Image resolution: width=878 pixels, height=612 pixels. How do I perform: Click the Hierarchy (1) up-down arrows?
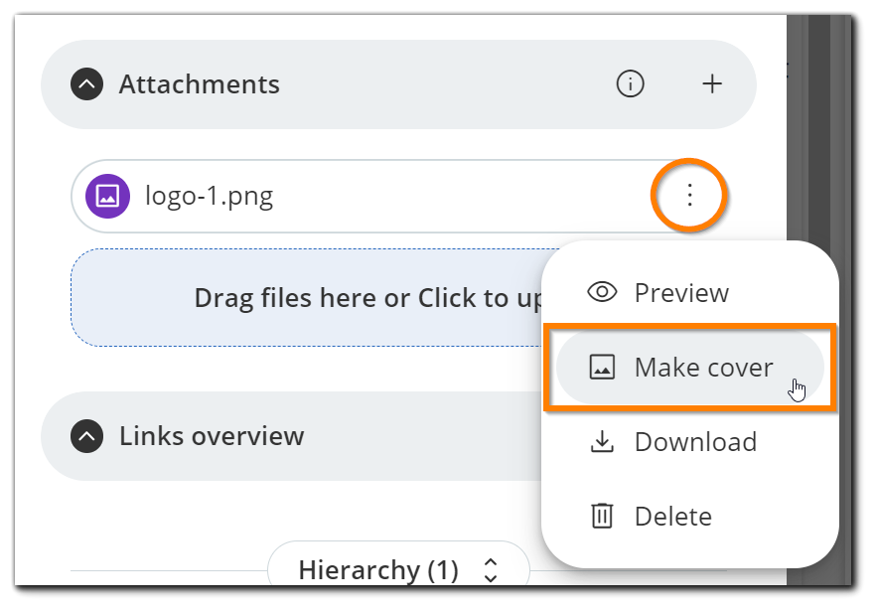pos(490,570)
